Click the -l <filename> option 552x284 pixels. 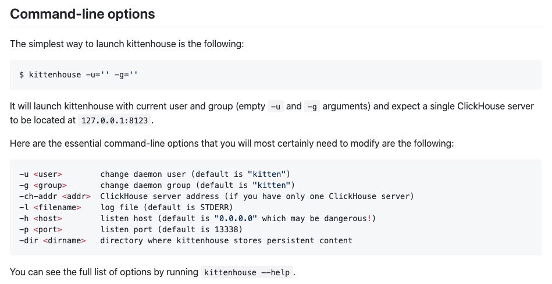click(x=50, y=208)
